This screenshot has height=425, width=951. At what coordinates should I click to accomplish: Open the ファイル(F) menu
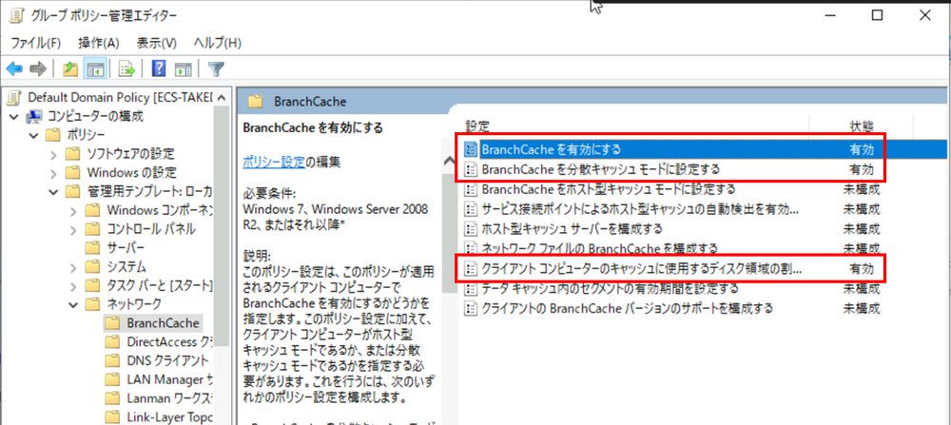coord(36,43)
